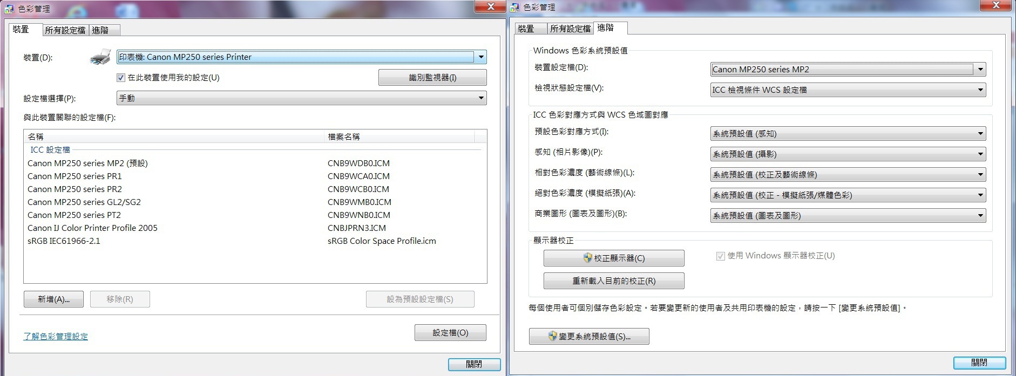1016x376 pixels.
Task: Click the left window's 色彩管理 title icon
Action: [x=9, y=9]
